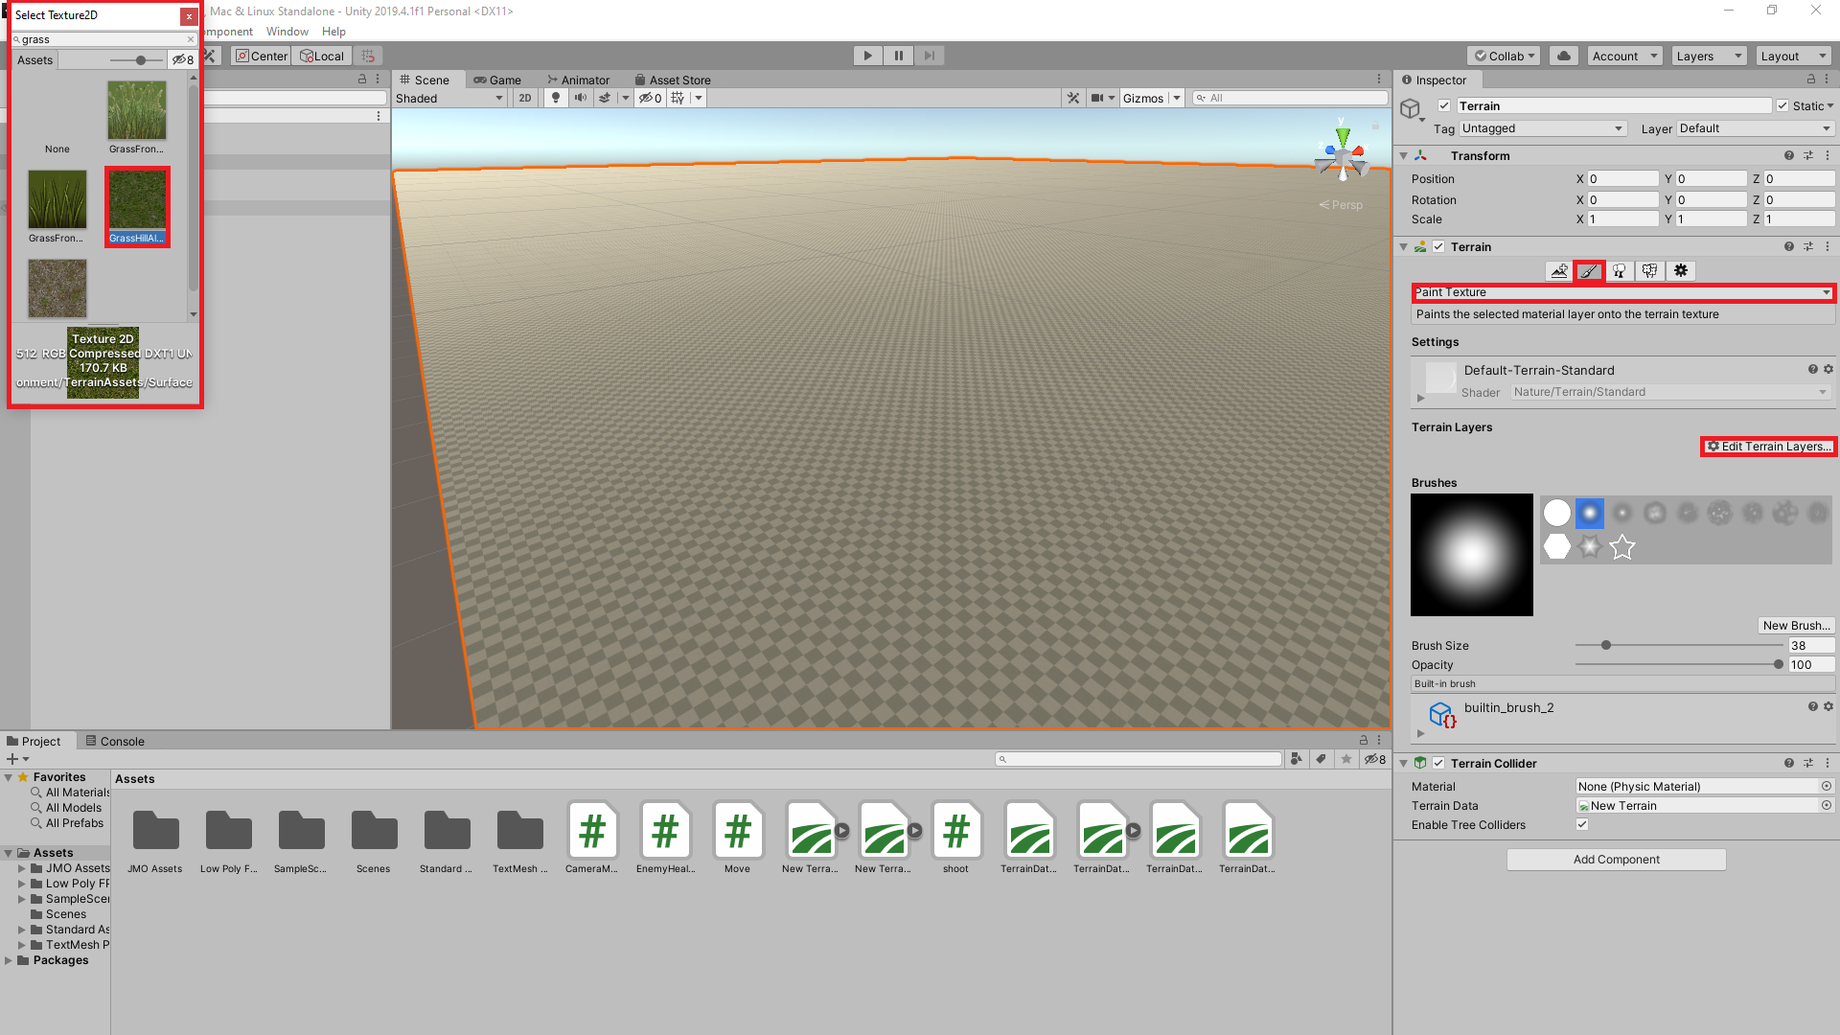Open the Console tab
The height and width of the screenshot is (1035, 1840).
(x=121, y=741)
